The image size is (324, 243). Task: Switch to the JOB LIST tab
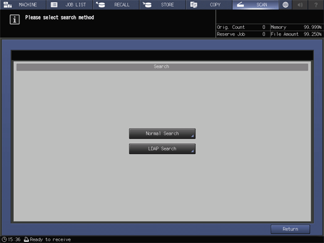coord(70,4)
